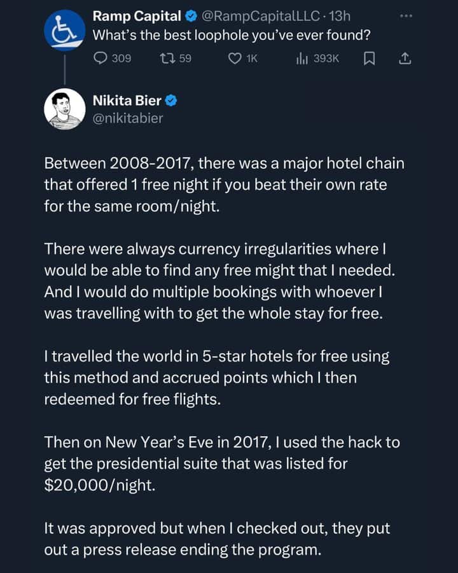458x573 pixels.
Task: Open Nikita Bier's profile picture
Action: point(65,109)
